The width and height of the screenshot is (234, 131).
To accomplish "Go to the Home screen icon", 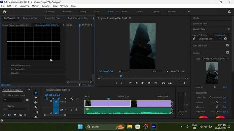I will [5, 12].
